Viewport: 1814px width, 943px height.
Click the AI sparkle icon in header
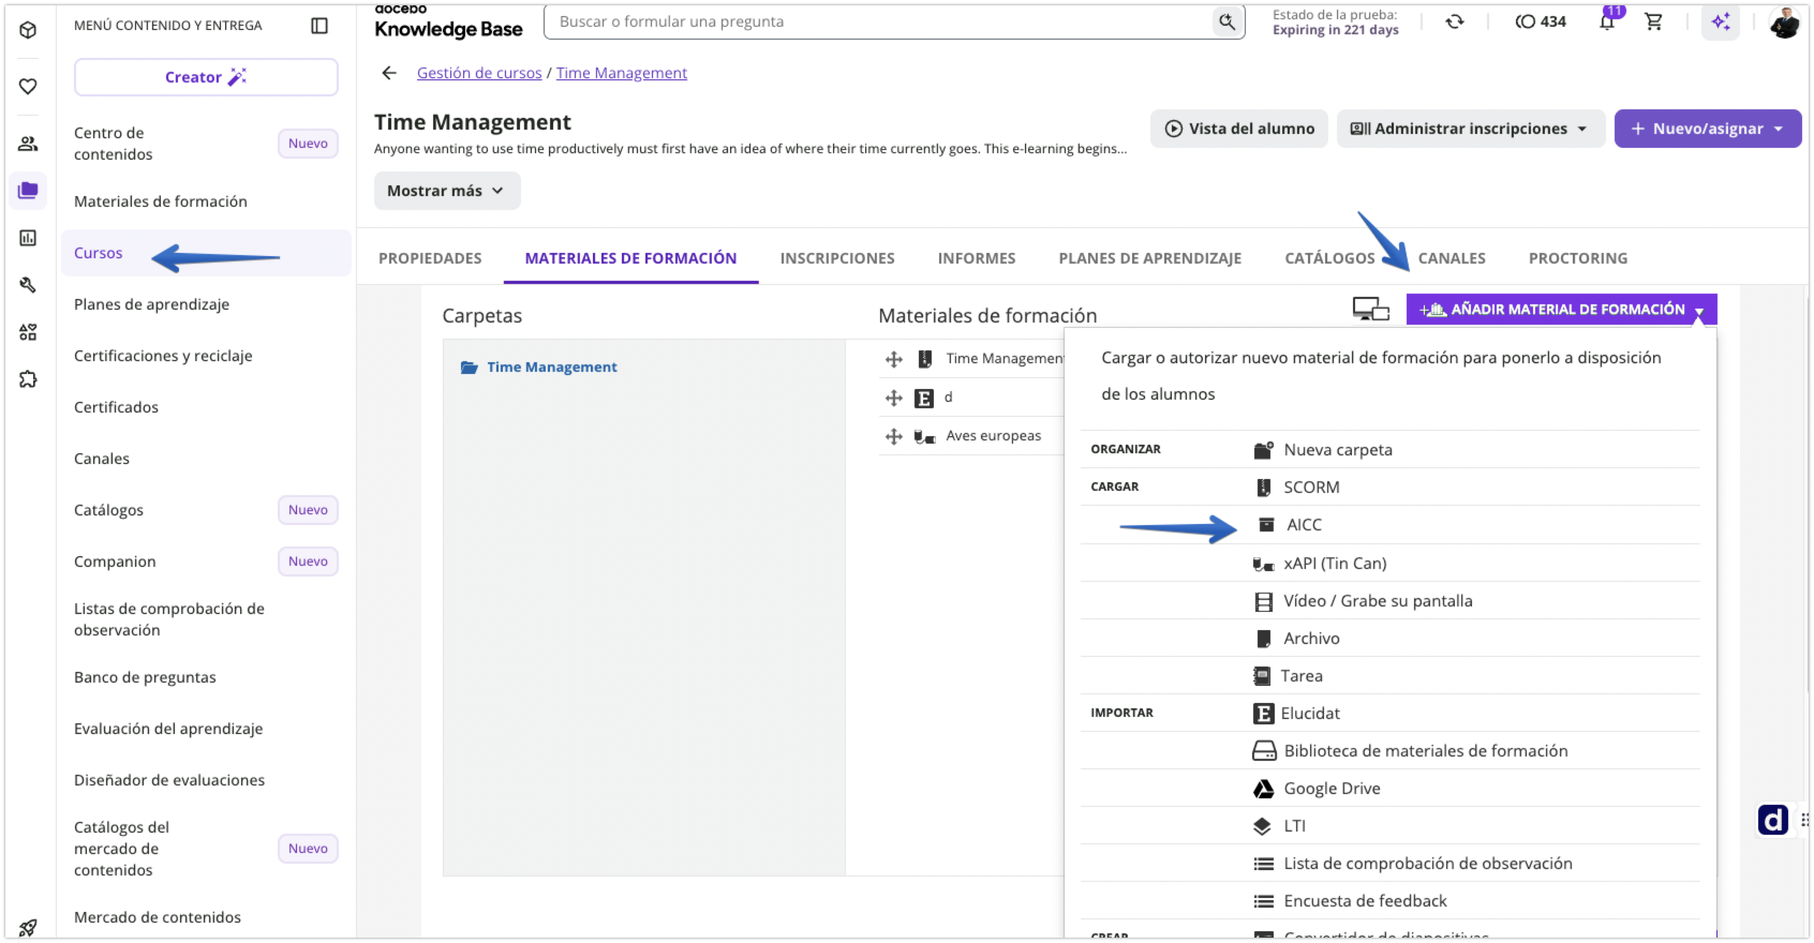pyautogui.click(x=1720, y=22)
